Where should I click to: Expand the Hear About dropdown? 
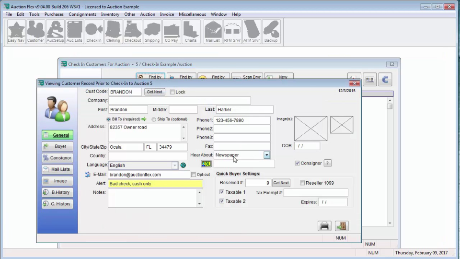(x=266, y=155)
